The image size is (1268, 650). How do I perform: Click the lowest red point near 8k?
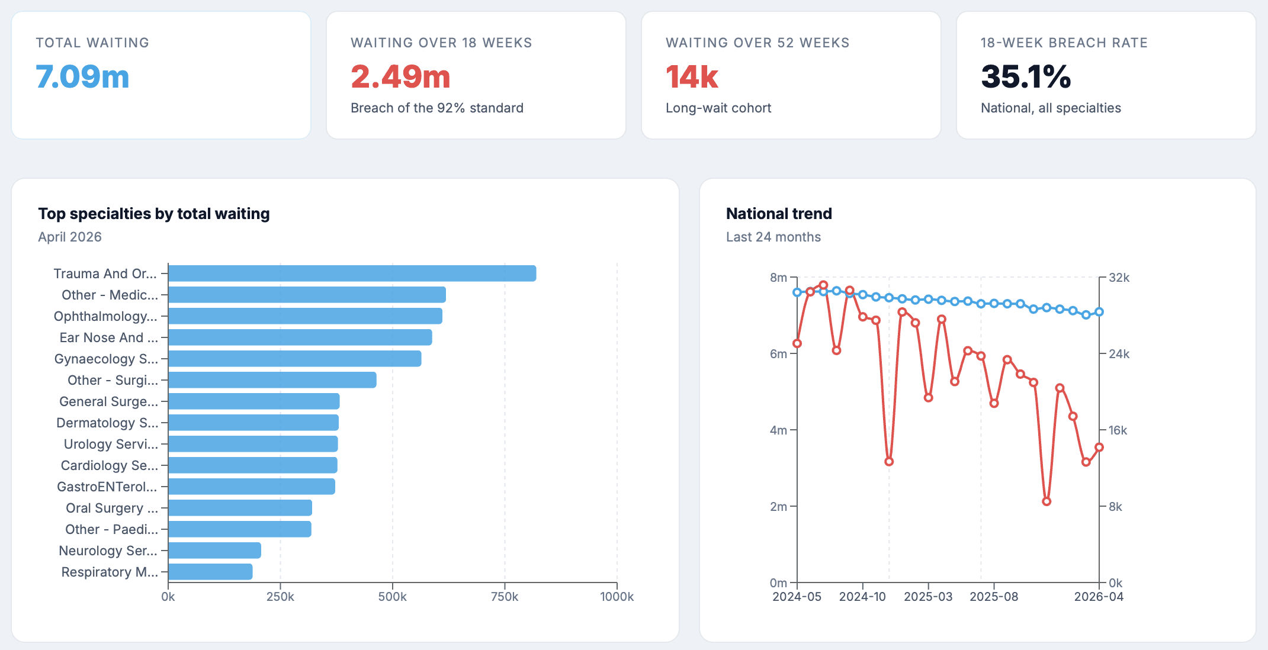click(x=1046, y=501)
